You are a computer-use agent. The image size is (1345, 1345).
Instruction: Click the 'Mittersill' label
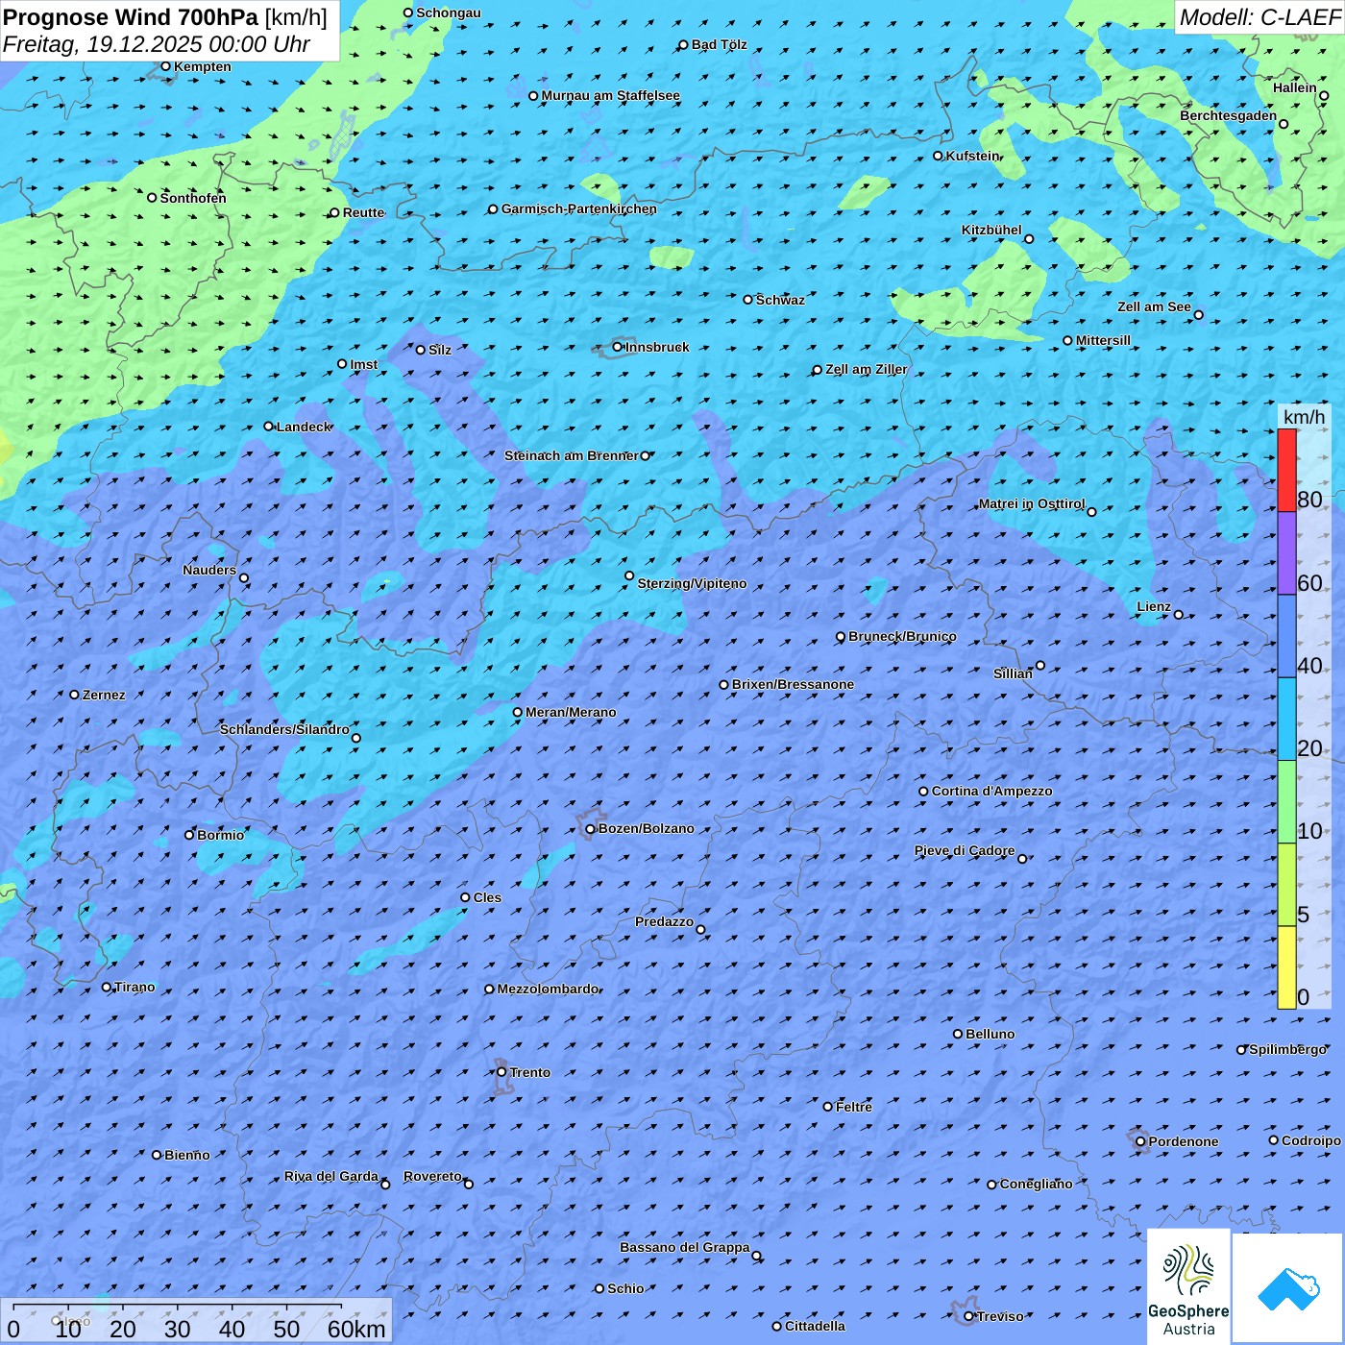(1103, 340)
